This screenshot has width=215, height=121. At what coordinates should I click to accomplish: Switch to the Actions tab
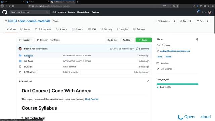point(61,29)
